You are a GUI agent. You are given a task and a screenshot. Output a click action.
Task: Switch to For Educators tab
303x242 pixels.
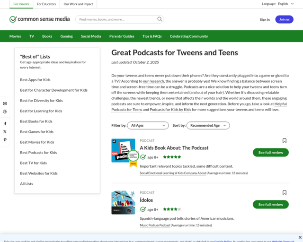(46, 4)
